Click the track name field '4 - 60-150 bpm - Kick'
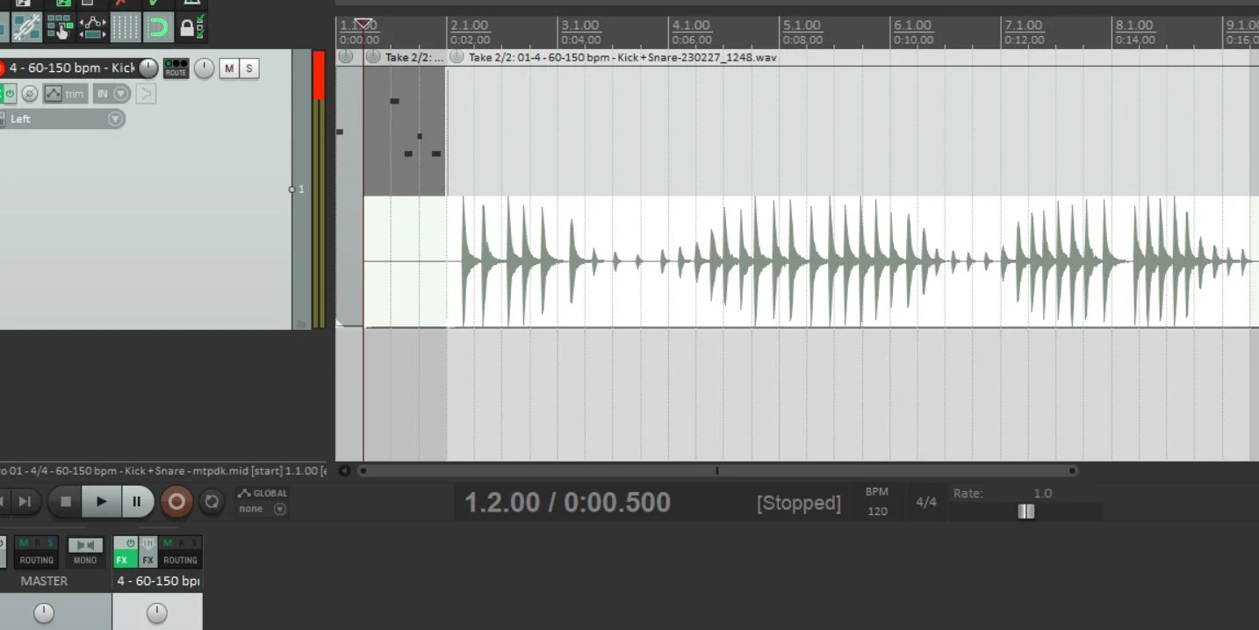This screenshot has width=1259, height=630. click(70, 68)
